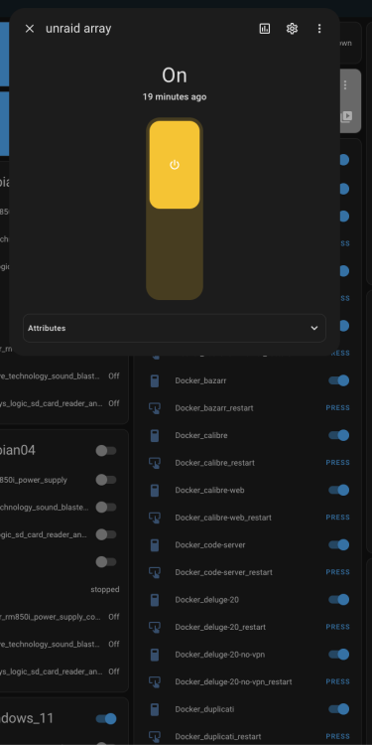372x745 pixels.
Task: Click the power icon on the switch
Action: click(x=175, y=165)
